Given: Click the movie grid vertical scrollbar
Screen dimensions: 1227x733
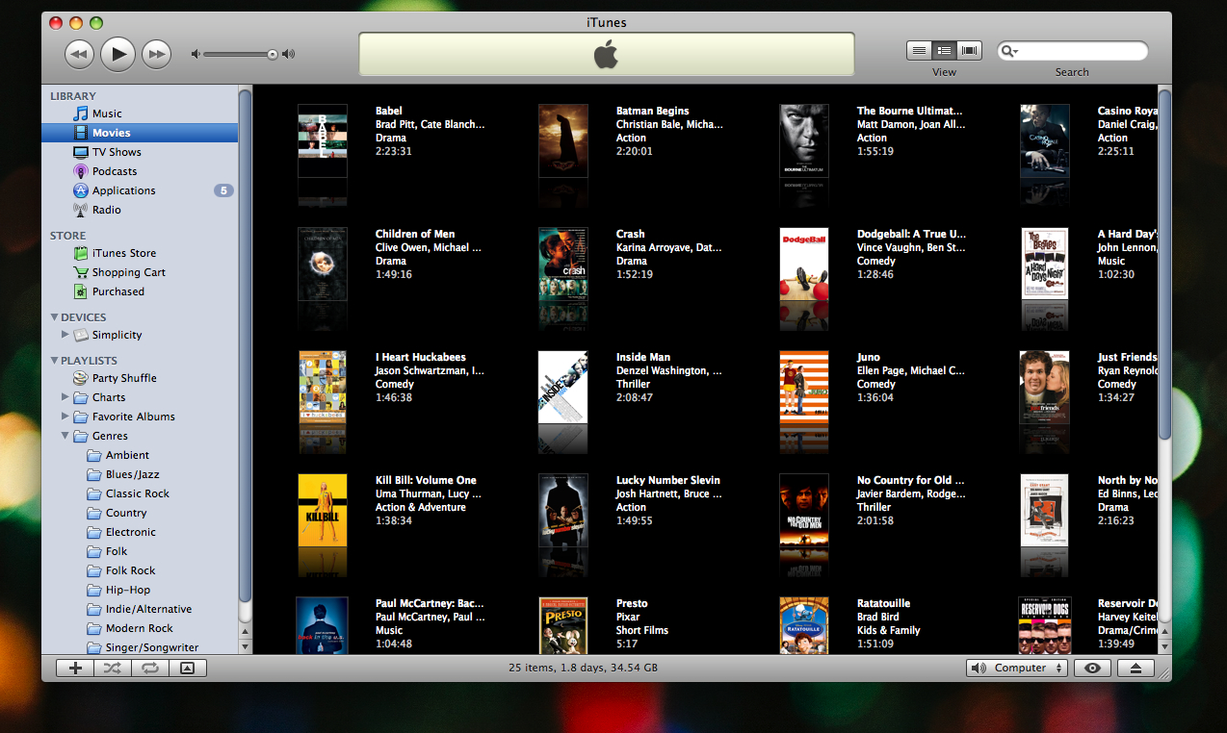Looking at the screenshot, I should 1164,265.
